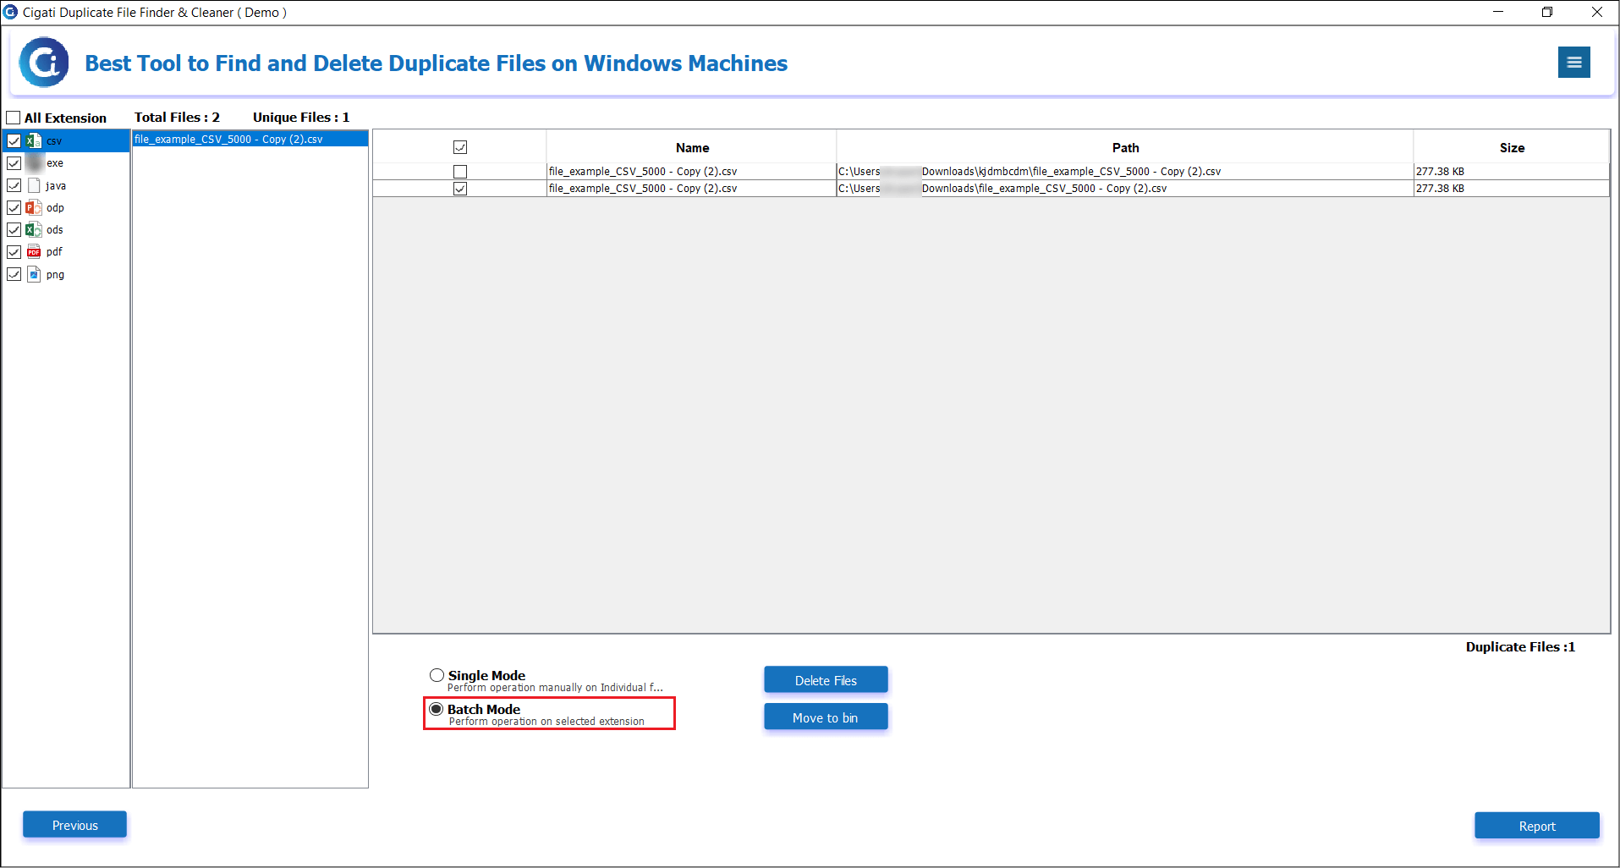This screenshot has width=1620, height=868.
Task: Click the second row file name cell
Action: tap(691, 189)
